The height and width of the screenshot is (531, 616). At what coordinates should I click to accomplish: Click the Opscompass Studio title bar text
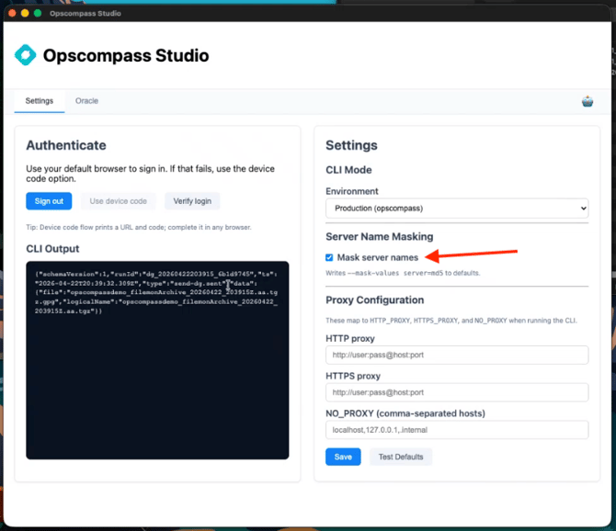88,14
